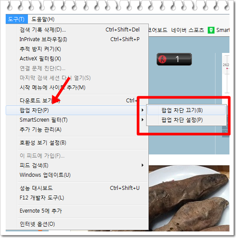The image size is (236, 238).
Task: Click the 네이버 스포츠 favorites link
Action: 188,30
